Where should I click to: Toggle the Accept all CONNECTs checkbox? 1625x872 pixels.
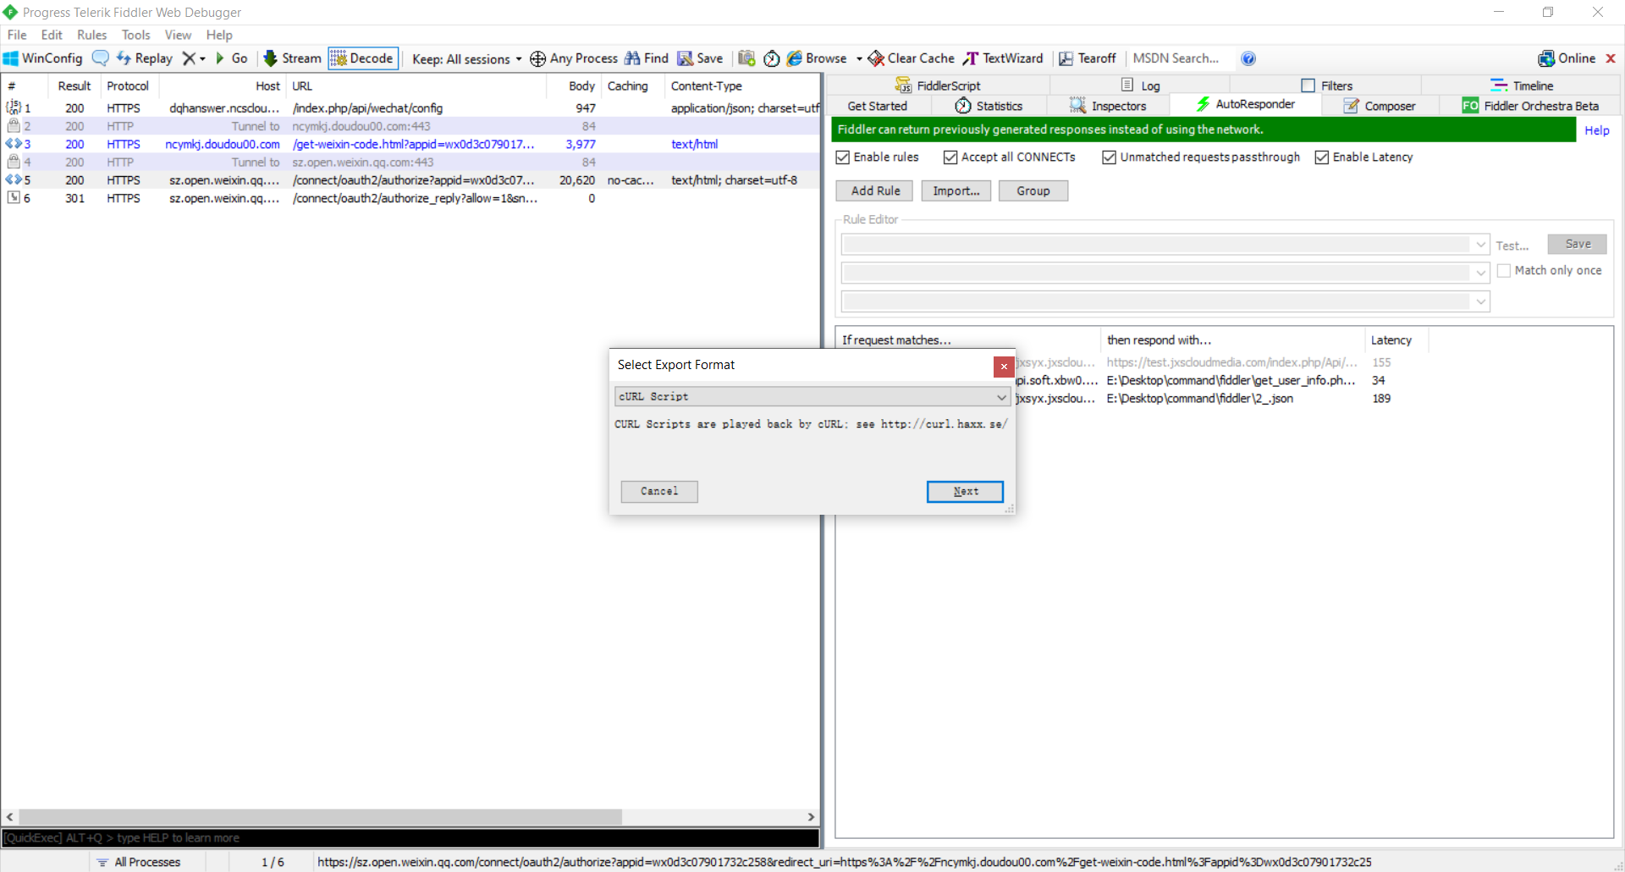[x=950, y=157]
